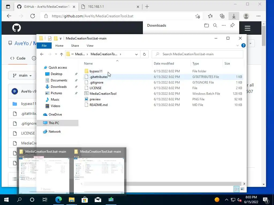
Task: Select the README.md file
Action: point(98,105)
